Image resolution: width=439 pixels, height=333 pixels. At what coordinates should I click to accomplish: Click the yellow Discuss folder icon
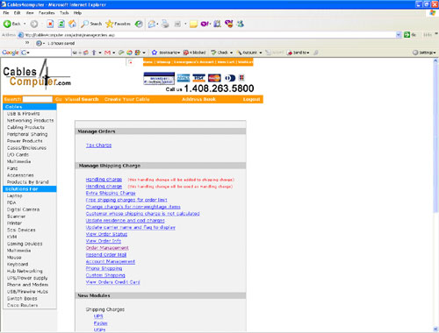(193, 24)
